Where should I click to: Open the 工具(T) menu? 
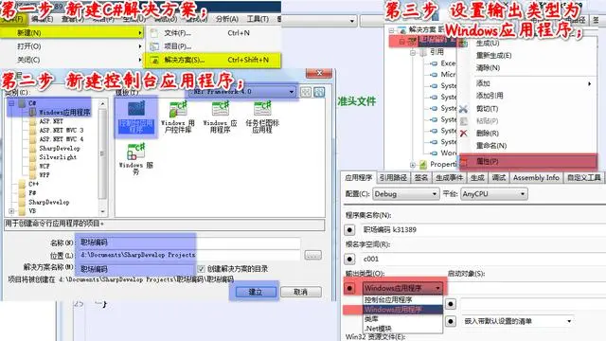pyautogui.click(x=258, y=19)
